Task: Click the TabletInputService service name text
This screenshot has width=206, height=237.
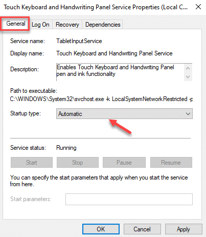Action: 79,41
